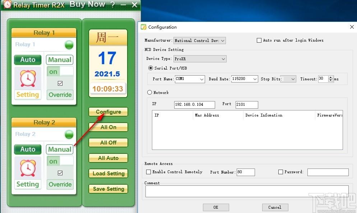Screen dimensions: 357x213
Task: Click Load Setting button
Action: point(108,174)
